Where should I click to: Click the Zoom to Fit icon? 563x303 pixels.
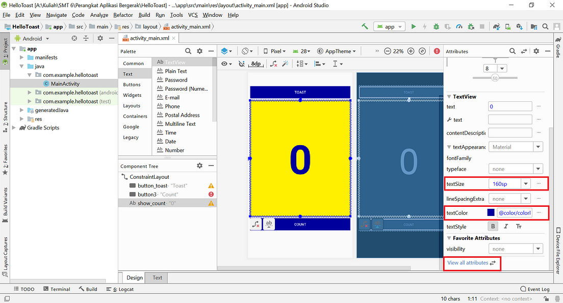point(422,51)
